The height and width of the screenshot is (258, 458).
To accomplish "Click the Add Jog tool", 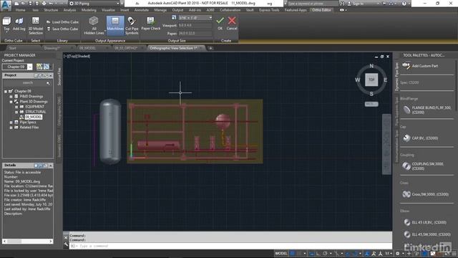I will pos(19,24).
